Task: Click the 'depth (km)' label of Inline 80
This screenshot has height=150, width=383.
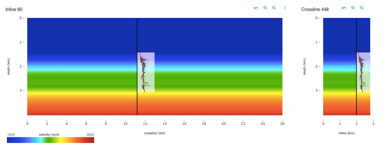Action: point(10,66)
